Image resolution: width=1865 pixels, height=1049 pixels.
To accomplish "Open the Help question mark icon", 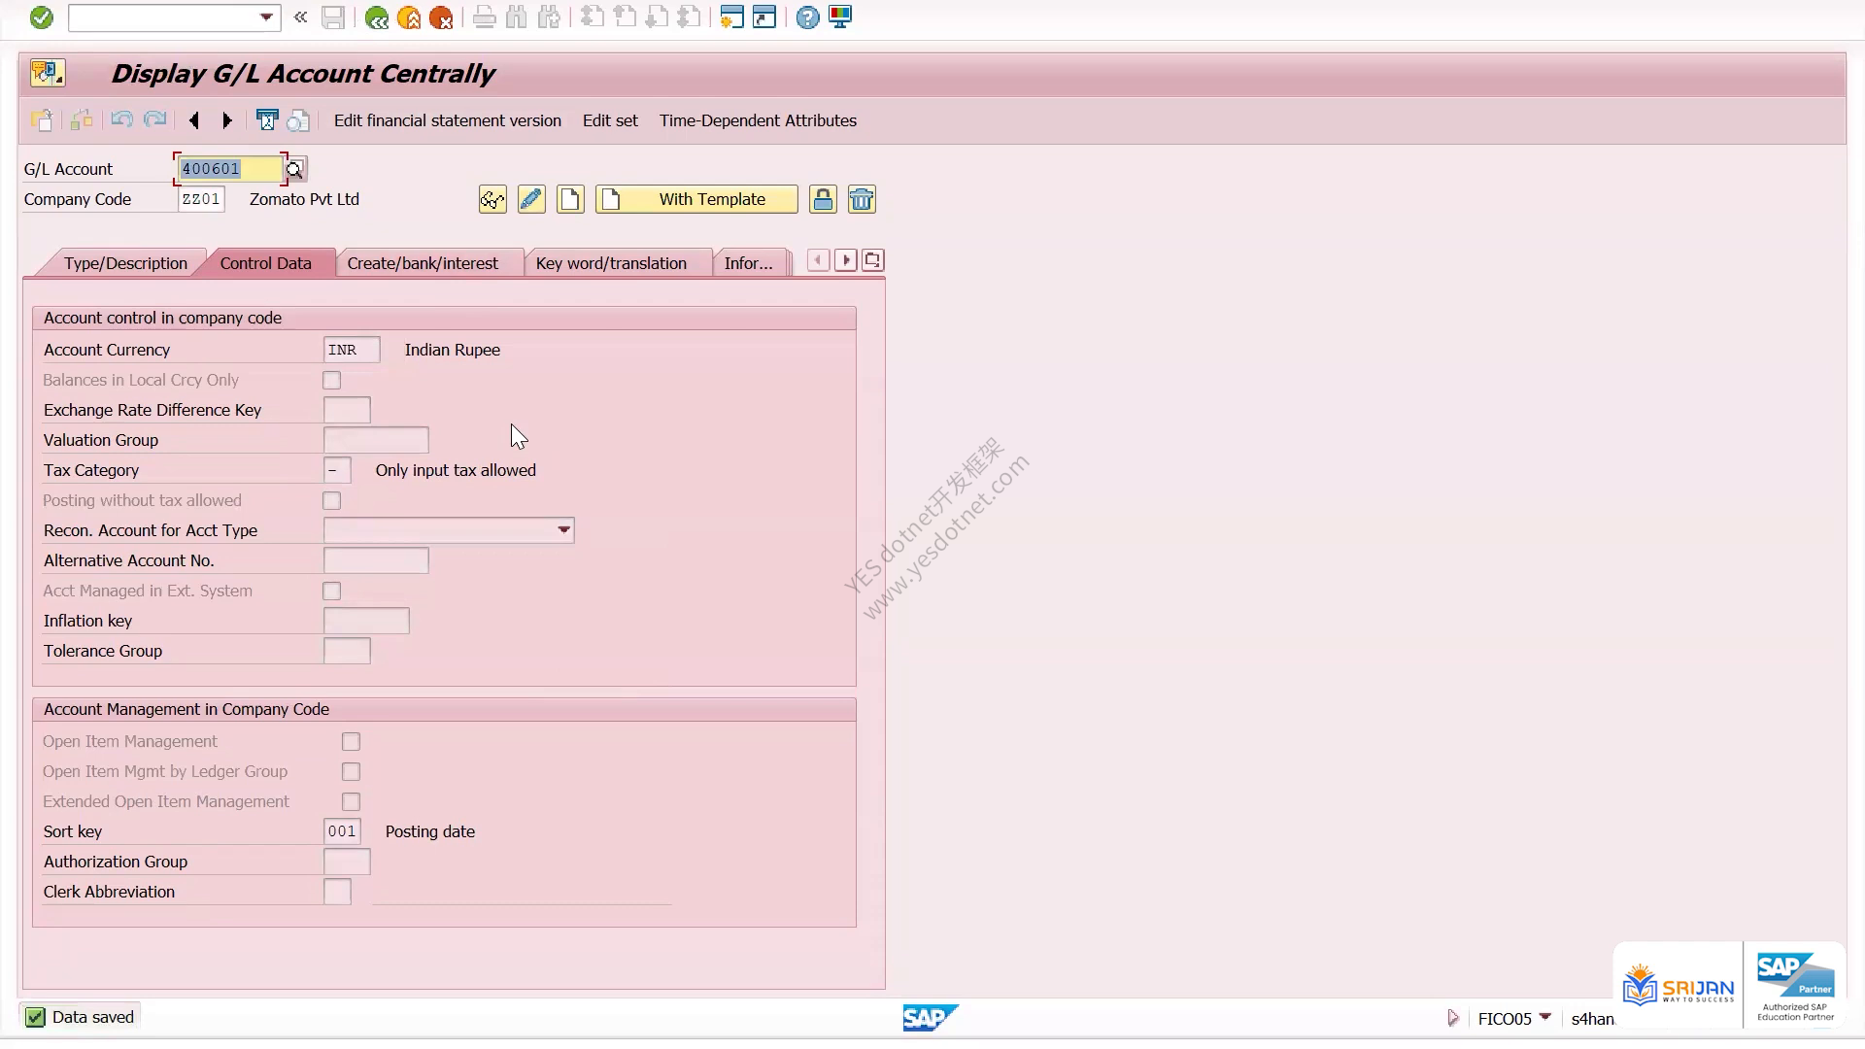I will pos(807,17).
